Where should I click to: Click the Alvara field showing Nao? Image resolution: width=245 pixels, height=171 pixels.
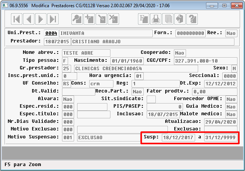pyautogui.click(x=68, y=99)
